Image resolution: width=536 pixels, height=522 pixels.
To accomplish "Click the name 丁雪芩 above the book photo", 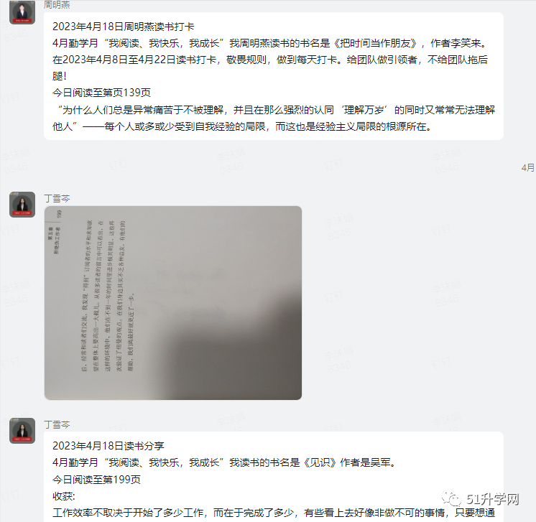I will (57, 198).
